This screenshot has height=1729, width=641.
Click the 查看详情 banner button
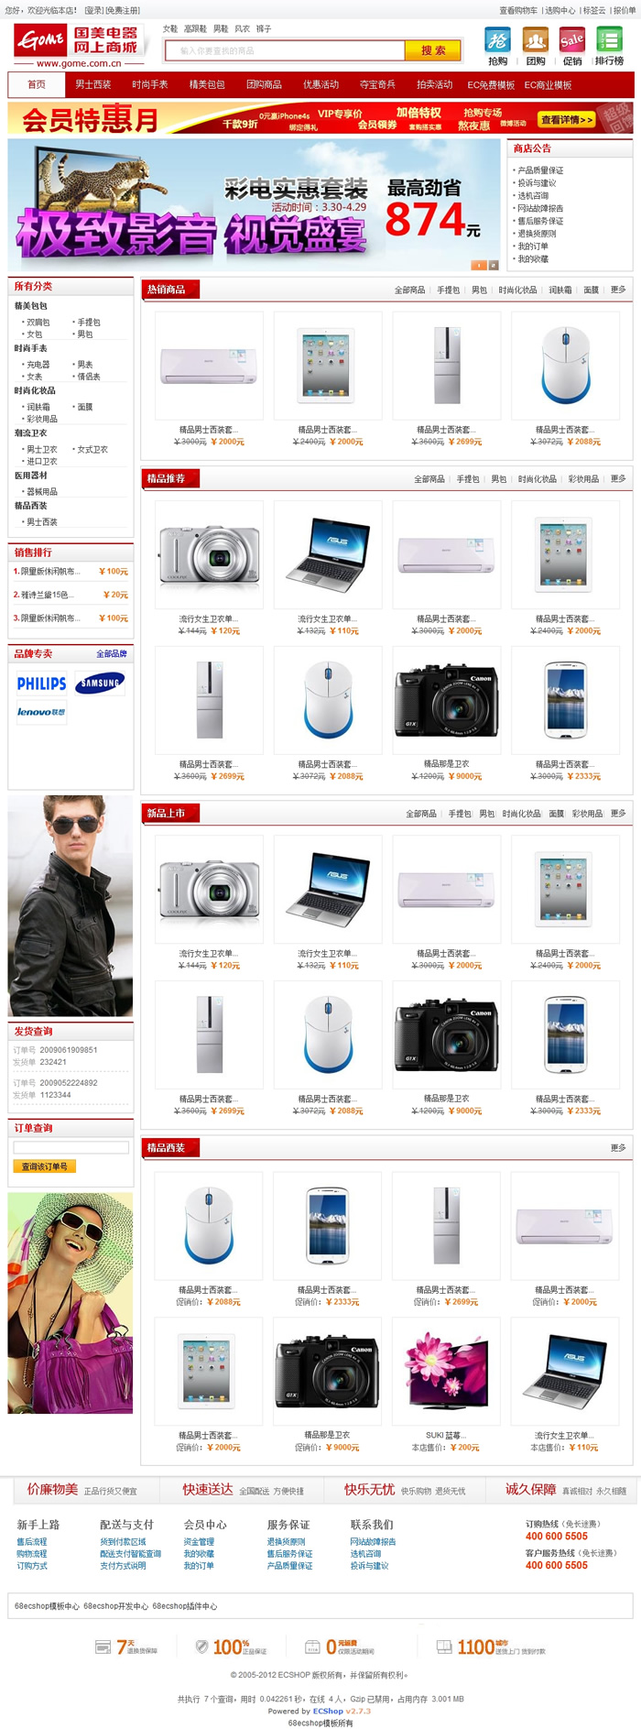565,120
